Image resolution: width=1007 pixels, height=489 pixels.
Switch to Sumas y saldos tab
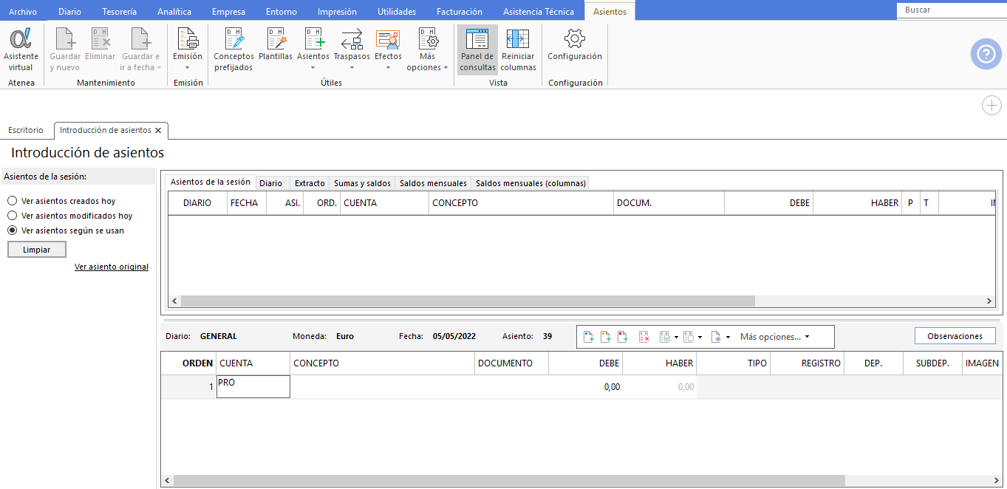pos(362,183)
